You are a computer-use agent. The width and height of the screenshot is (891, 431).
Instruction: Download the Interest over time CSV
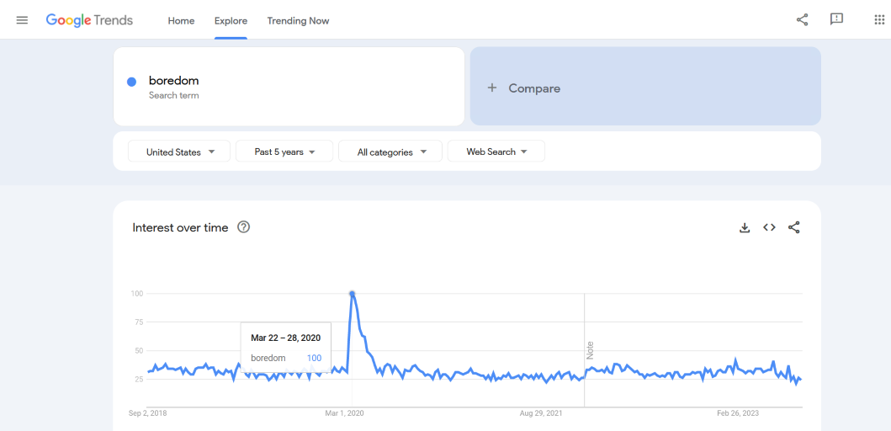pyautogui.click(x=745, y=227)
